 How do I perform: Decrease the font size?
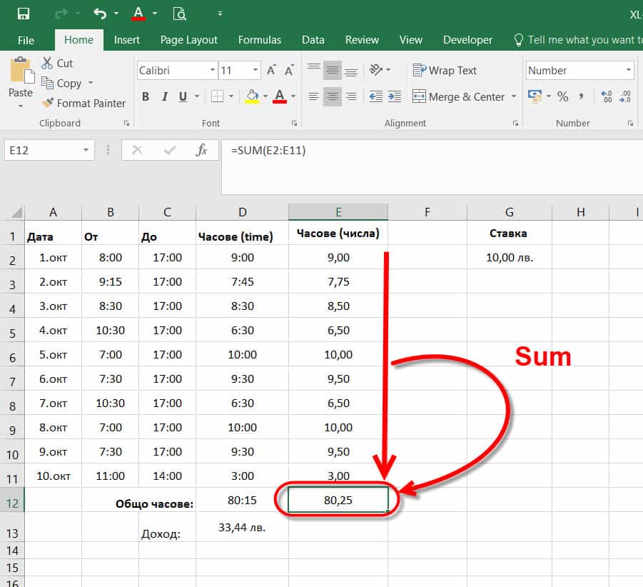pyautogui.click(x=290, y=70)
